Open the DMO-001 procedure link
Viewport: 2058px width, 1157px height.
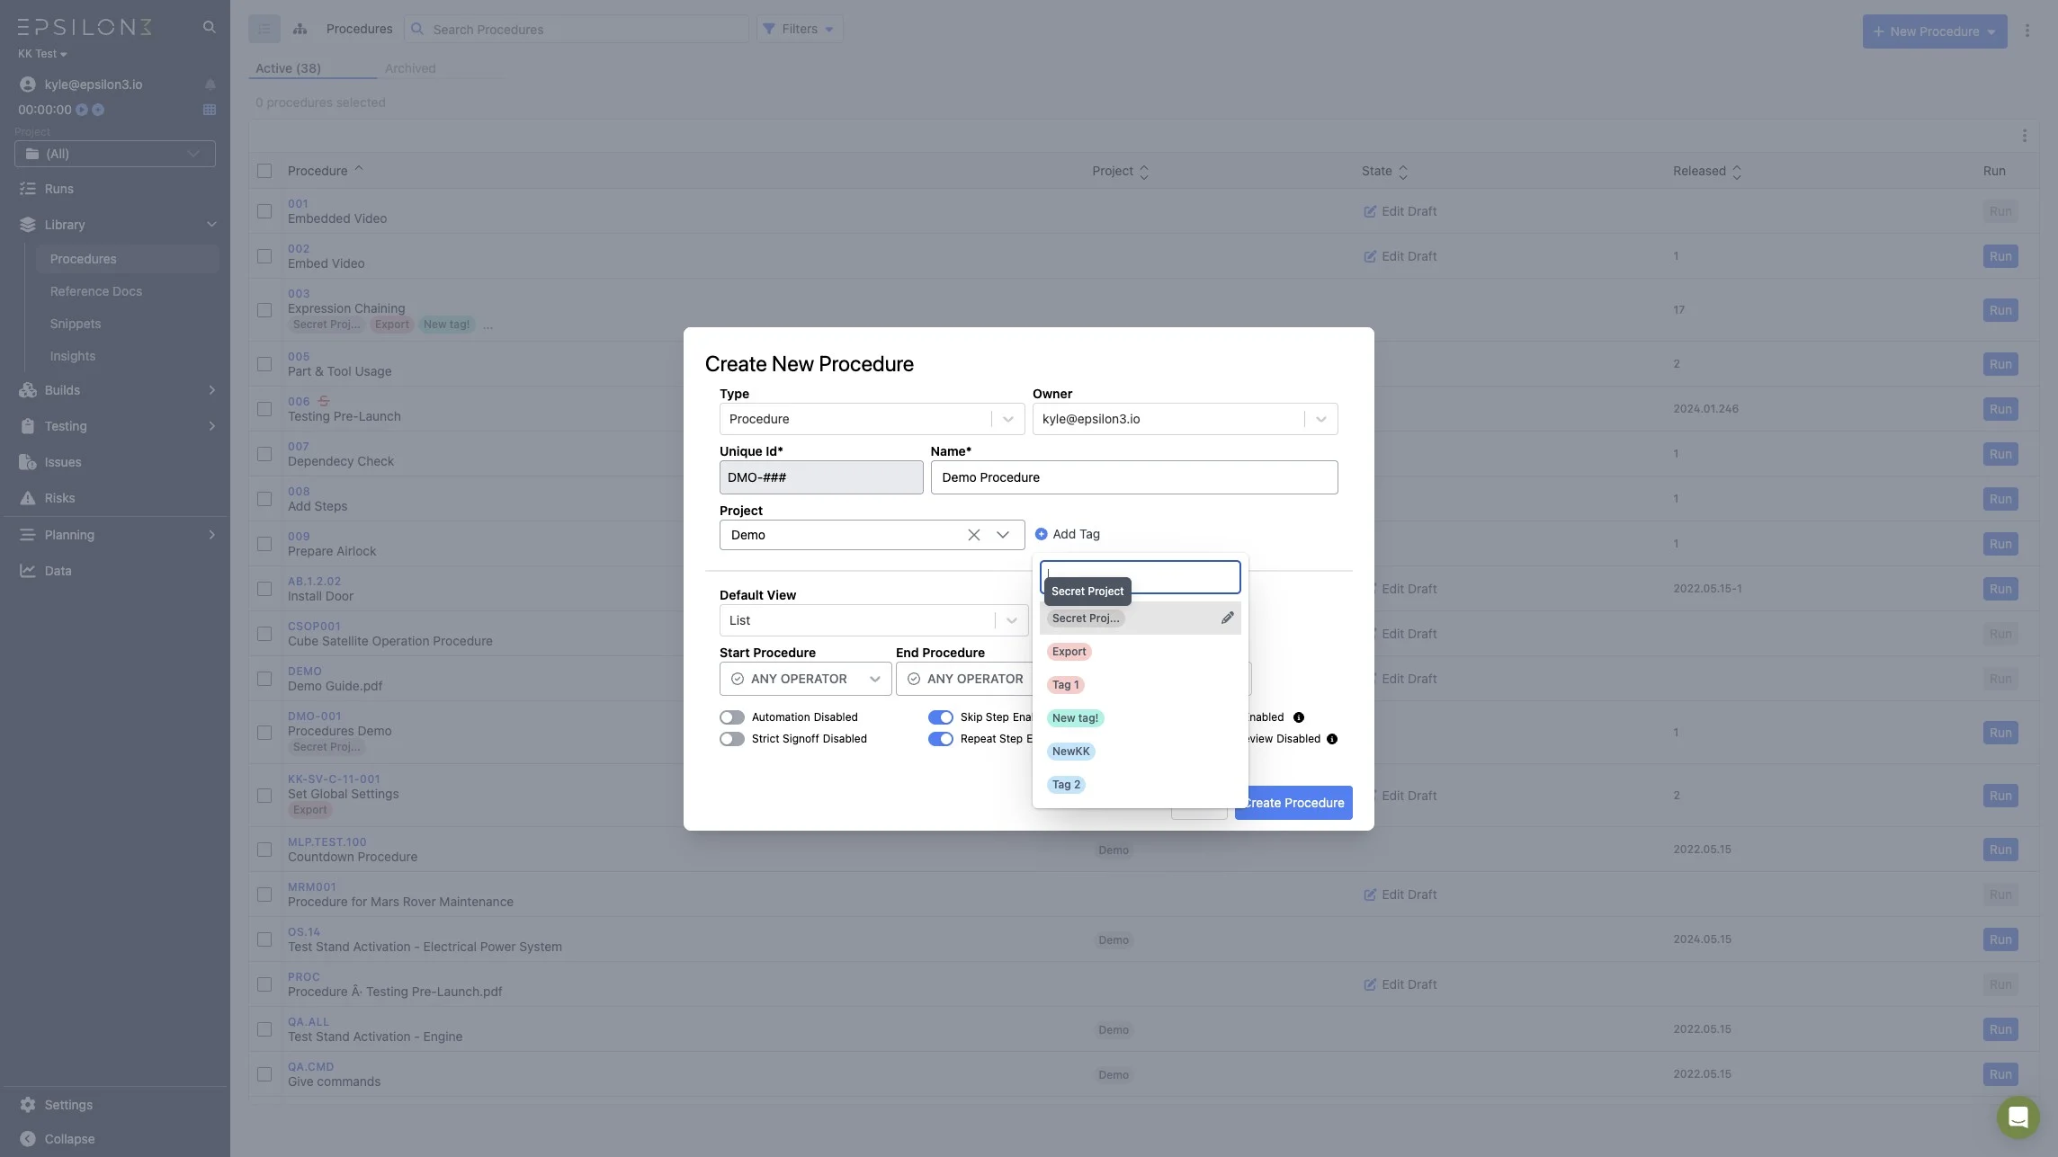315,716
